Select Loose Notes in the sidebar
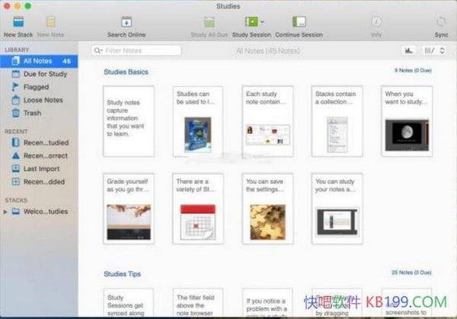This screenshot has width=457, height=319. 43,100
